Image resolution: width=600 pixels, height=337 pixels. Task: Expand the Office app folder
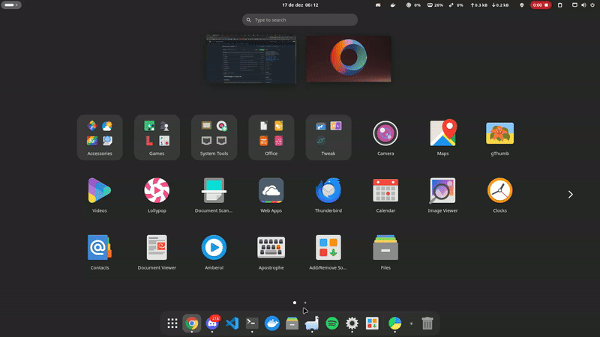click(271, 138)
